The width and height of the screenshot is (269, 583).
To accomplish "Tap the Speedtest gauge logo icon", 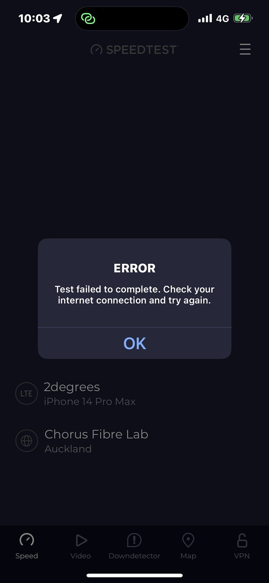I will tap(96, 50).
